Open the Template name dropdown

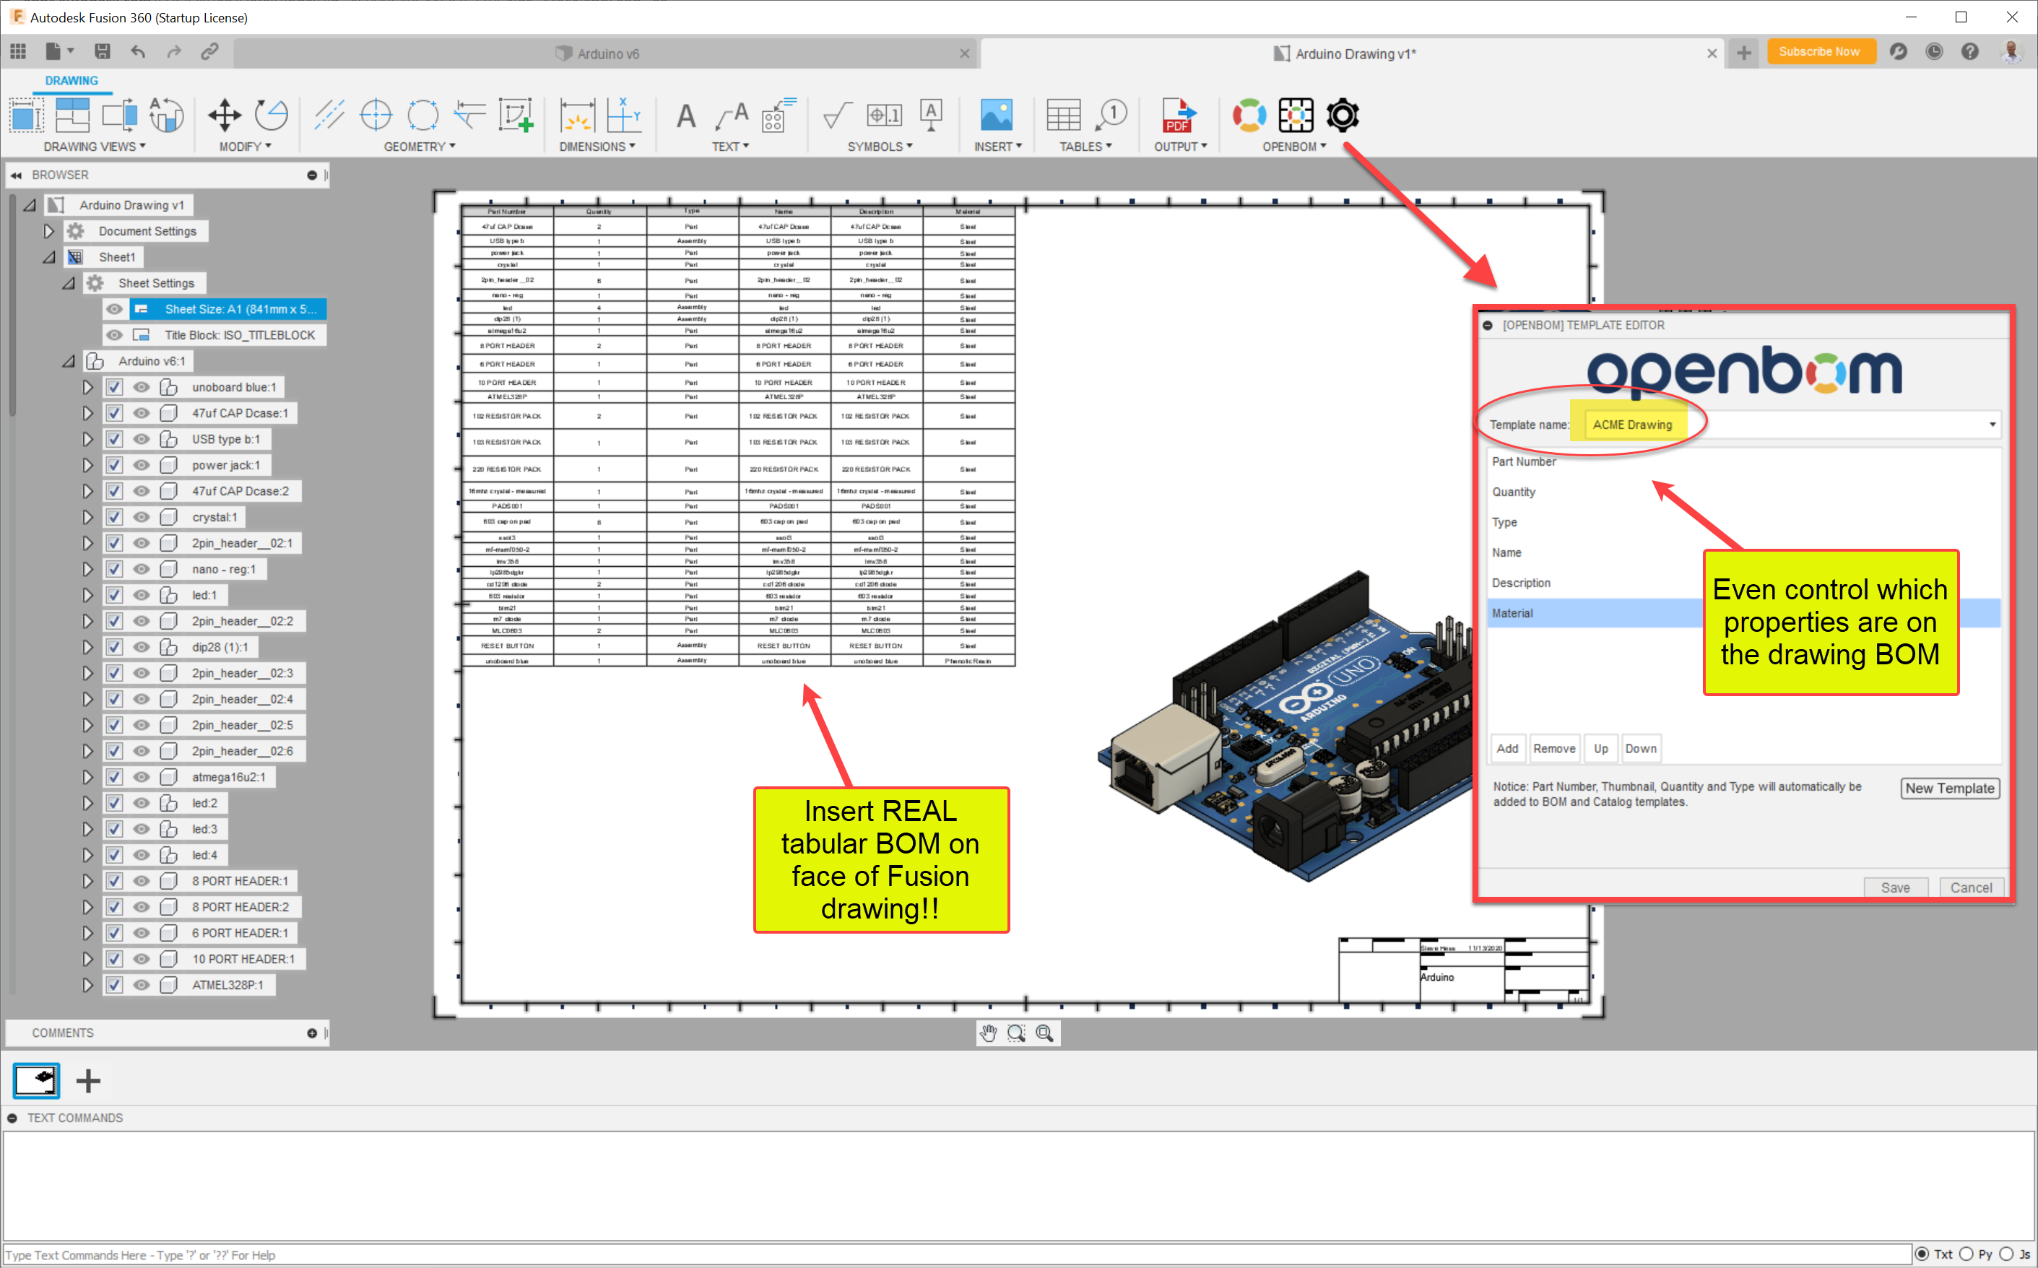pyautogui.click(x=1992, y=425)
